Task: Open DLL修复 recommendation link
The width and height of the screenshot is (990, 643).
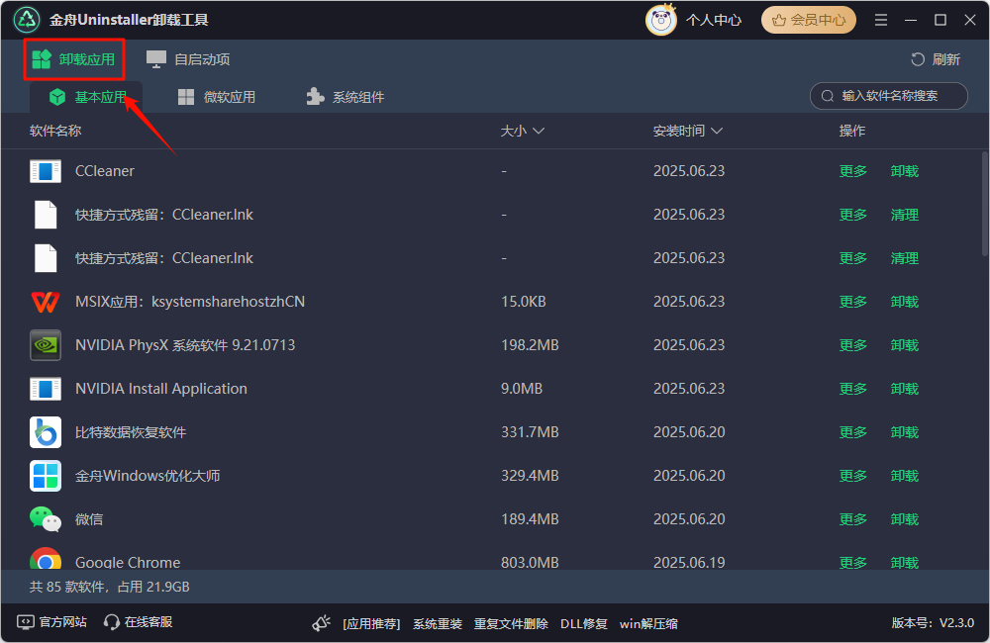Action: coord(583,624)
